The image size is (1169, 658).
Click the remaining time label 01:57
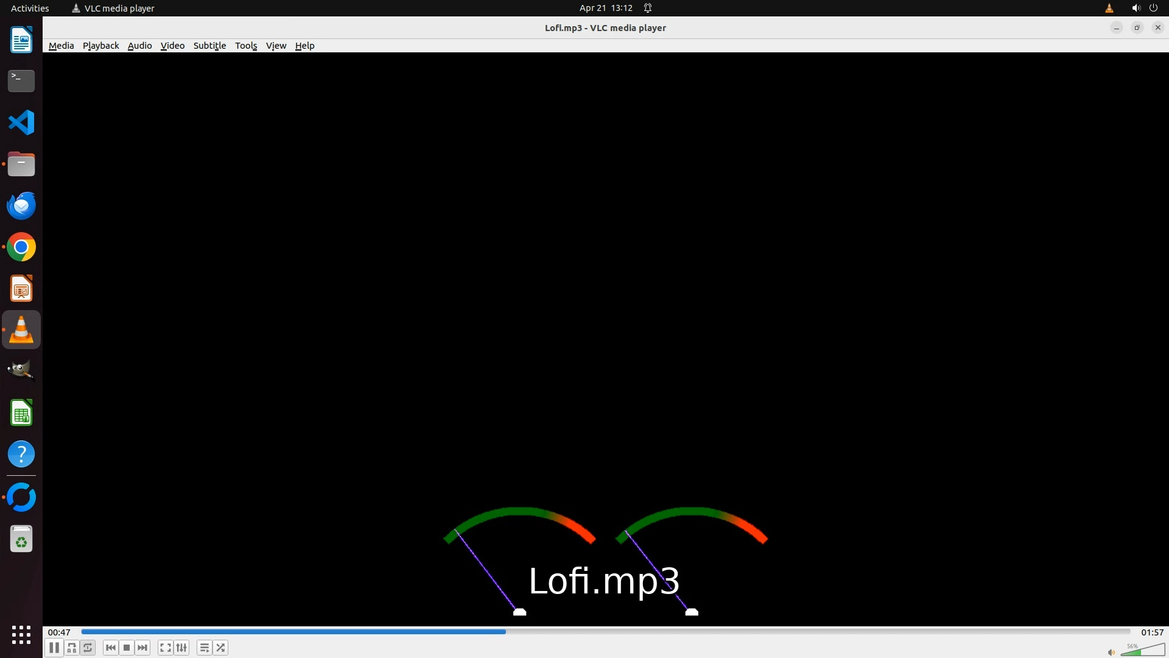[x=1152, y=632]
